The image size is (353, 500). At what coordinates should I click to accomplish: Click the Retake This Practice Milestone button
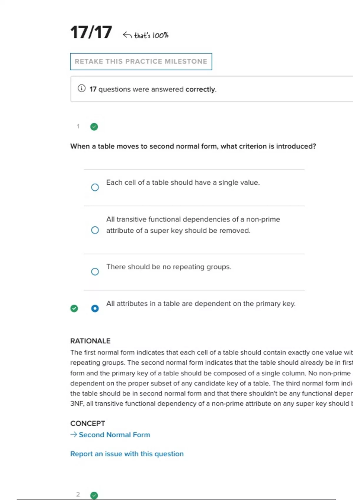[x=141, y=61]
